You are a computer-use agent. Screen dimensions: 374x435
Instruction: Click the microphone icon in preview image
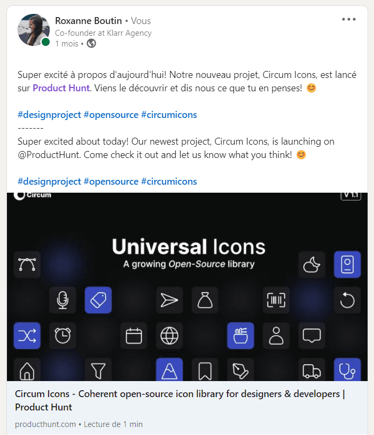tap(63, 300)
